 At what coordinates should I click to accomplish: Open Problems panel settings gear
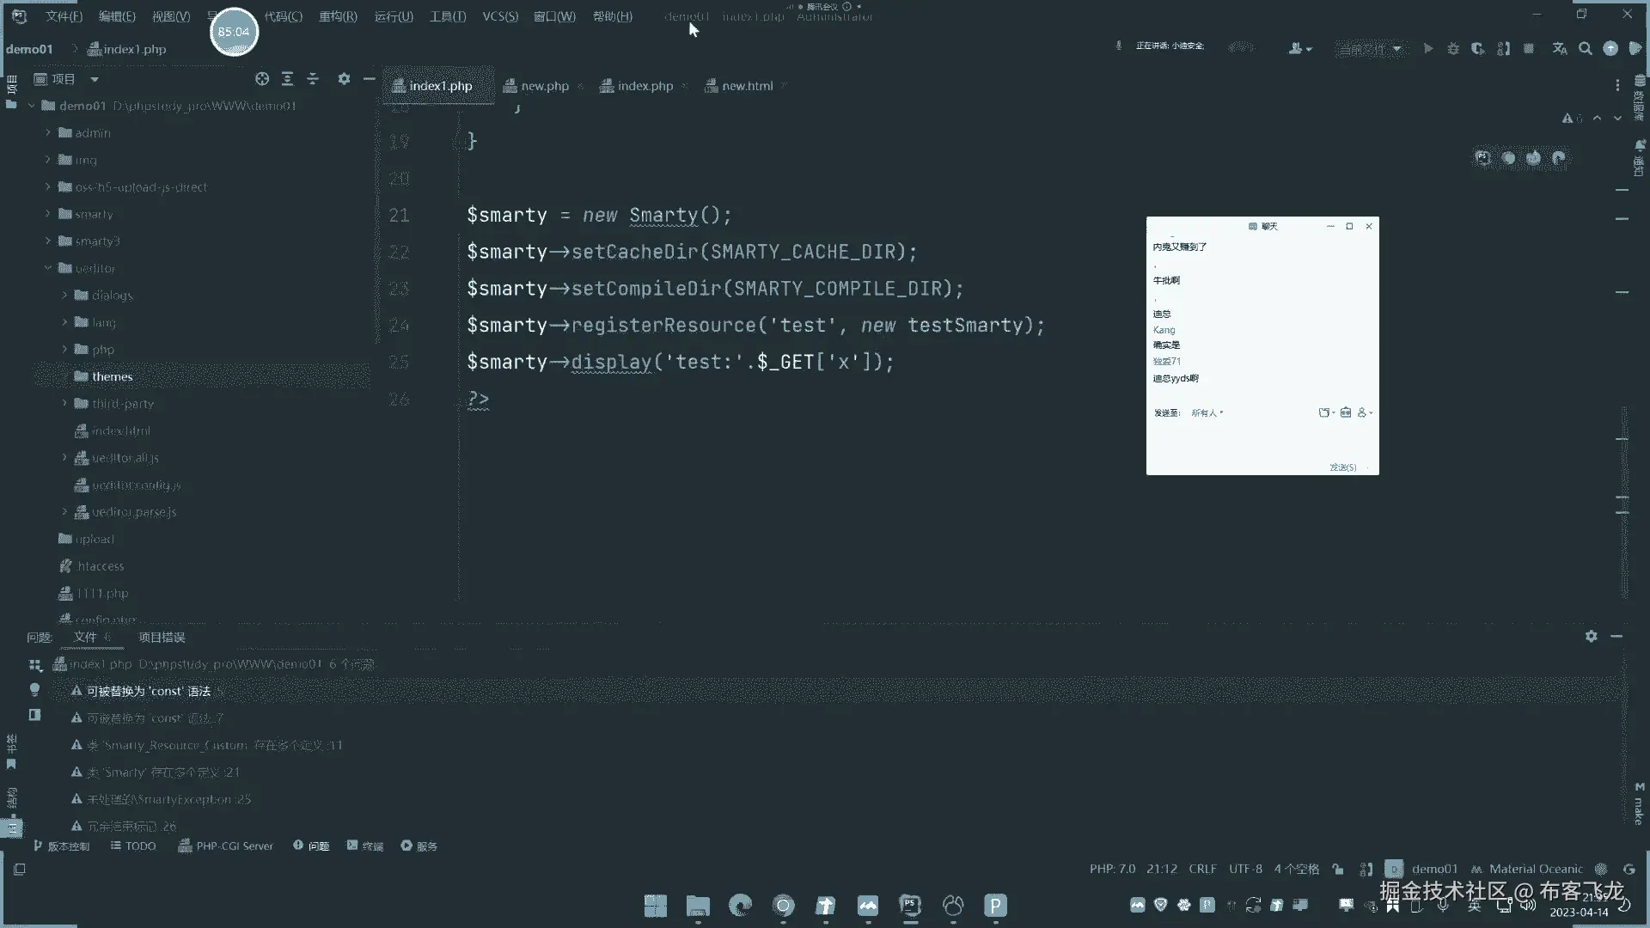1591,636
